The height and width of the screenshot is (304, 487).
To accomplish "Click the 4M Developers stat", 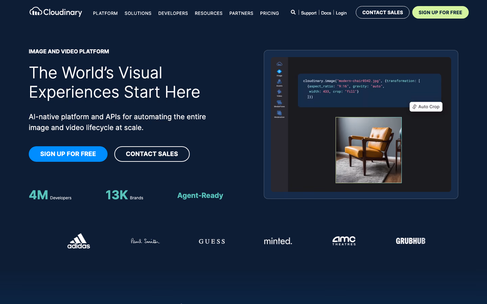I will (x=50, y=195).
